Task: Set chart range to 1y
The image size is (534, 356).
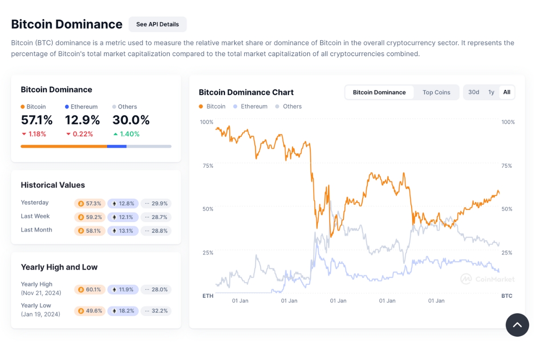Action: [491, 92]
